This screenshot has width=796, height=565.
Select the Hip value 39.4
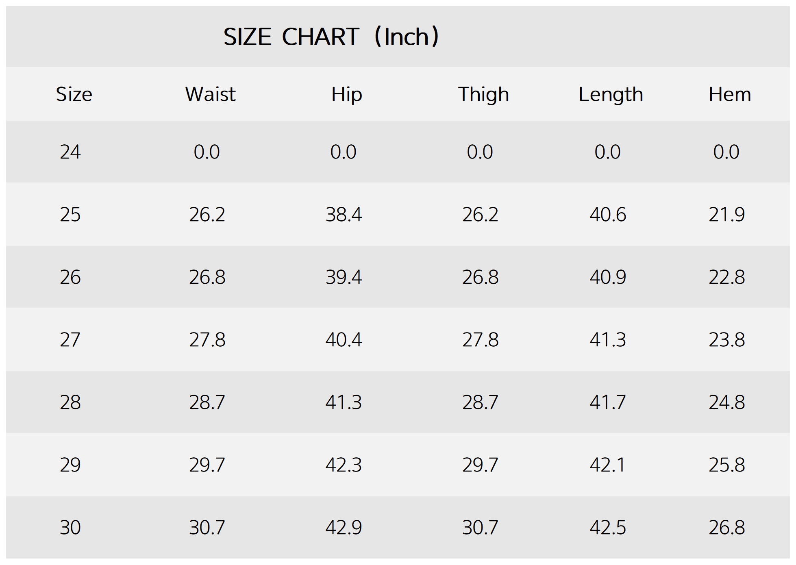344,277
